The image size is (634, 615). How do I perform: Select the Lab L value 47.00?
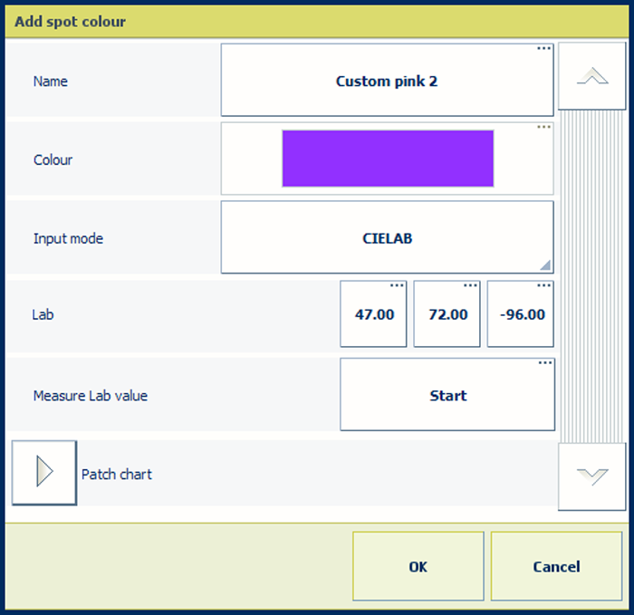point(373,315)
